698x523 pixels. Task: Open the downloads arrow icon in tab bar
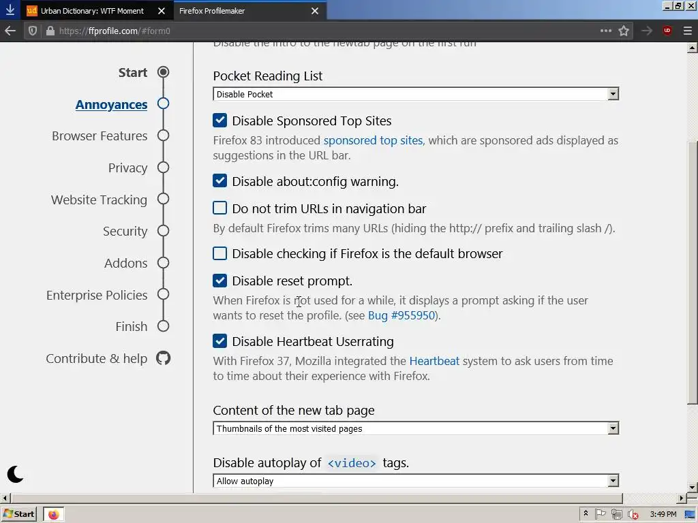click(x=10, y=10)
